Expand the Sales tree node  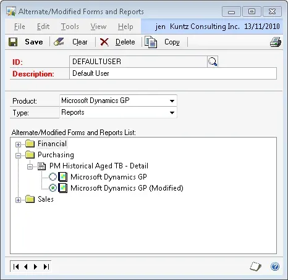18,200
